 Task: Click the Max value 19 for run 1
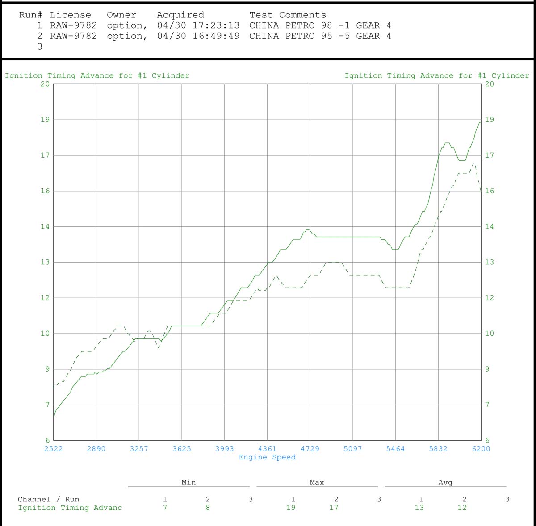click(291, 508)
